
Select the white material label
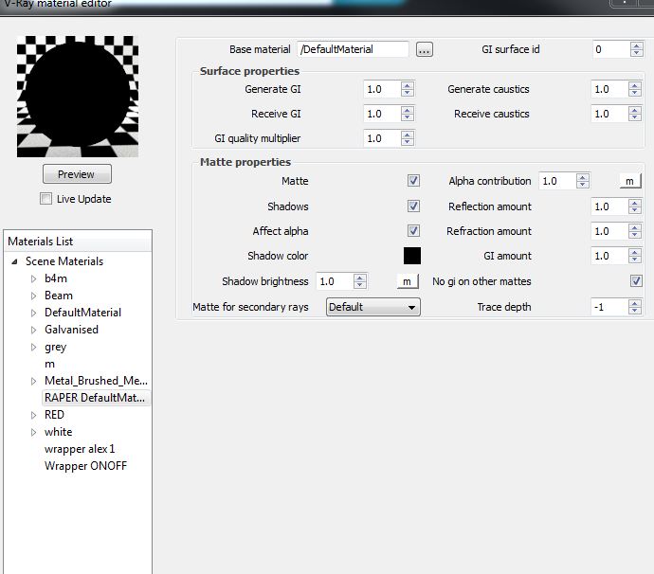point(58,432)
